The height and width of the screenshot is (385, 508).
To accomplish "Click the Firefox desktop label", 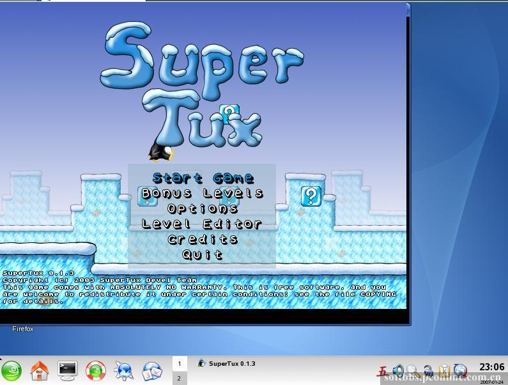I will [x=22, y=329].
